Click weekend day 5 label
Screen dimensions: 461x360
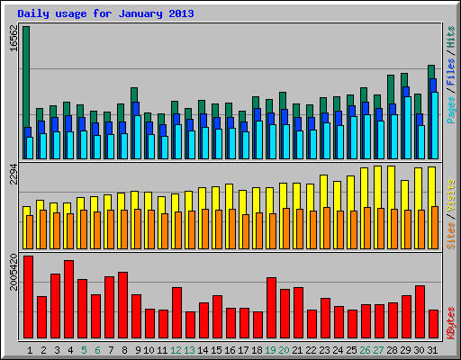coord(84,350)
